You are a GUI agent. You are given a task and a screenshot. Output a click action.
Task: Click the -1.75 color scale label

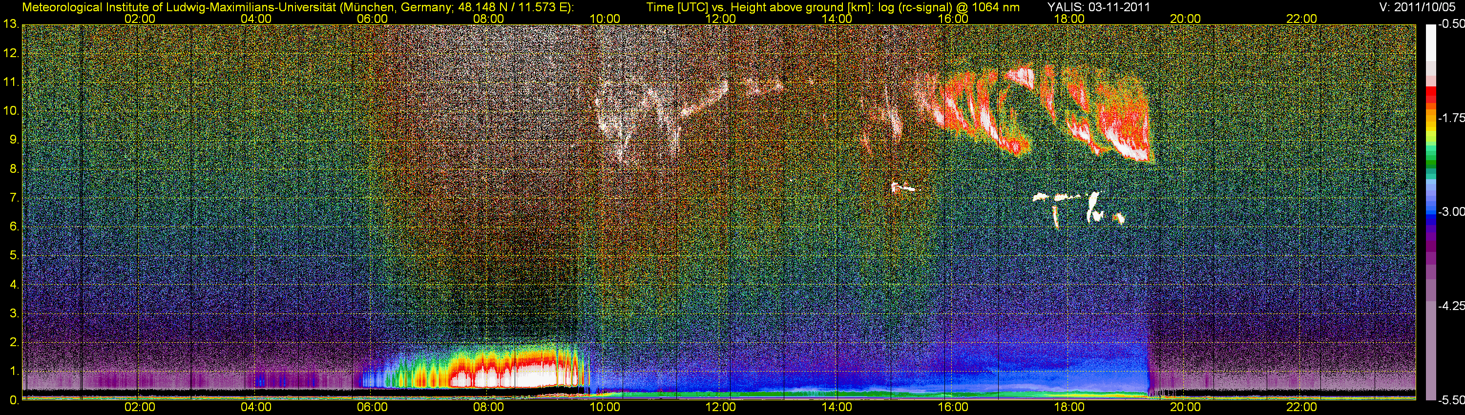coord(1451,118)
